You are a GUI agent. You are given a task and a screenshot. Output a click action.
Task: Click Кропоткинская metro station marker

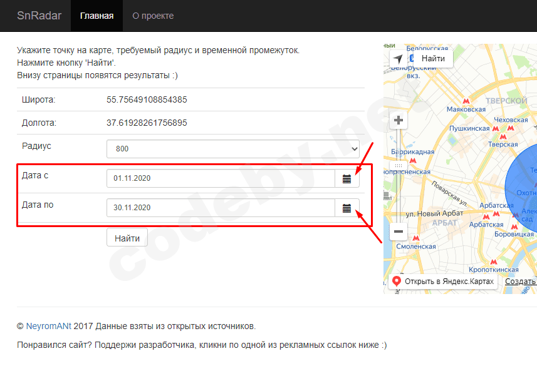[494, 262]
